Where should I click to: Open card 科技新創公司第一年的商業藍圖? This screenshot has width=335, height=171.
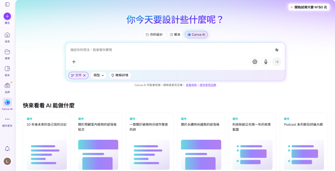[x=252, y=142]
